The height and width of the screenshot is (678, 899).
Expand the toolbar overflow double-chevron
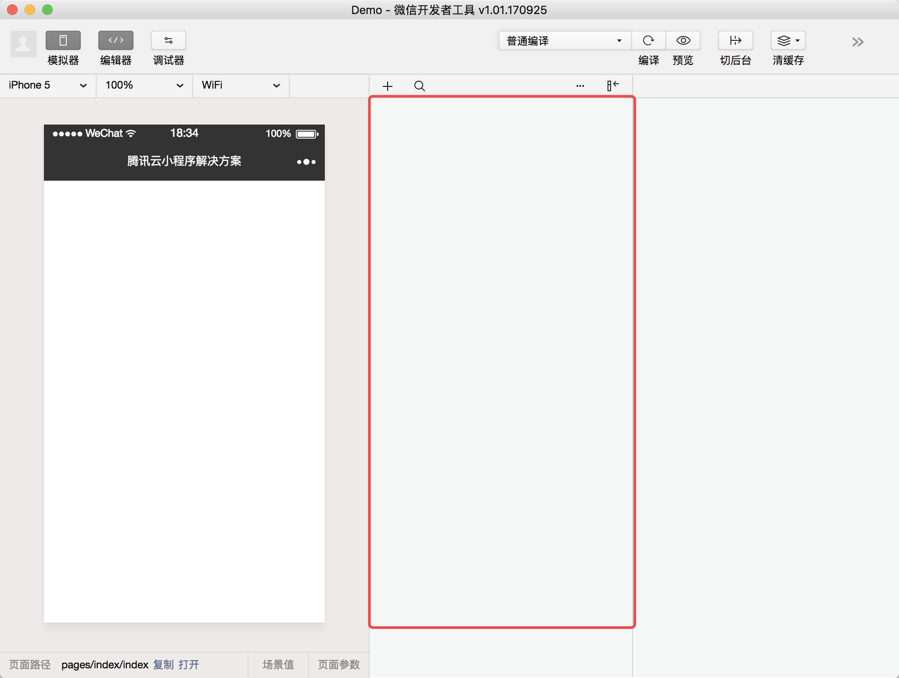click(x=857, y=42)
